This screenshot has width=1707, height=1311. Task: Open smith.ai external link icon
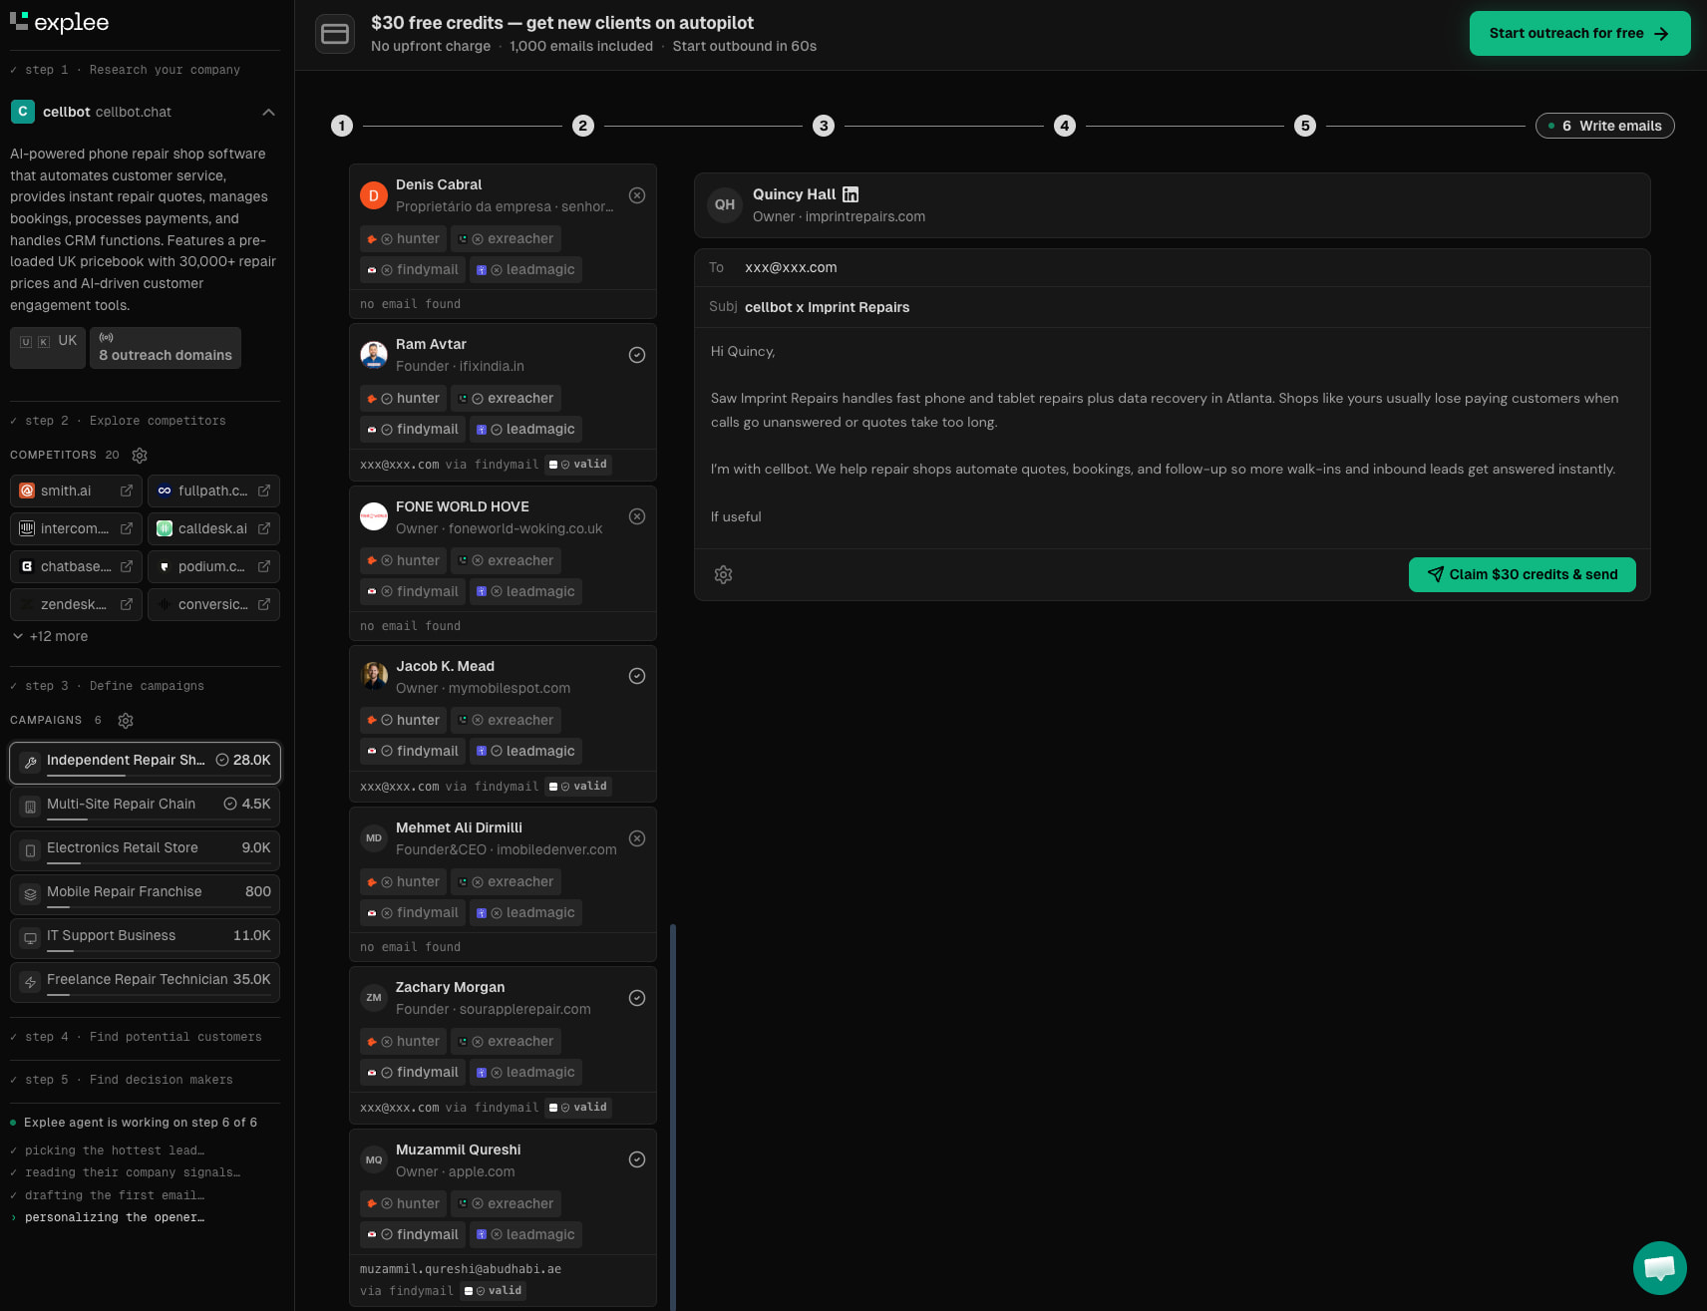[127, 491]
